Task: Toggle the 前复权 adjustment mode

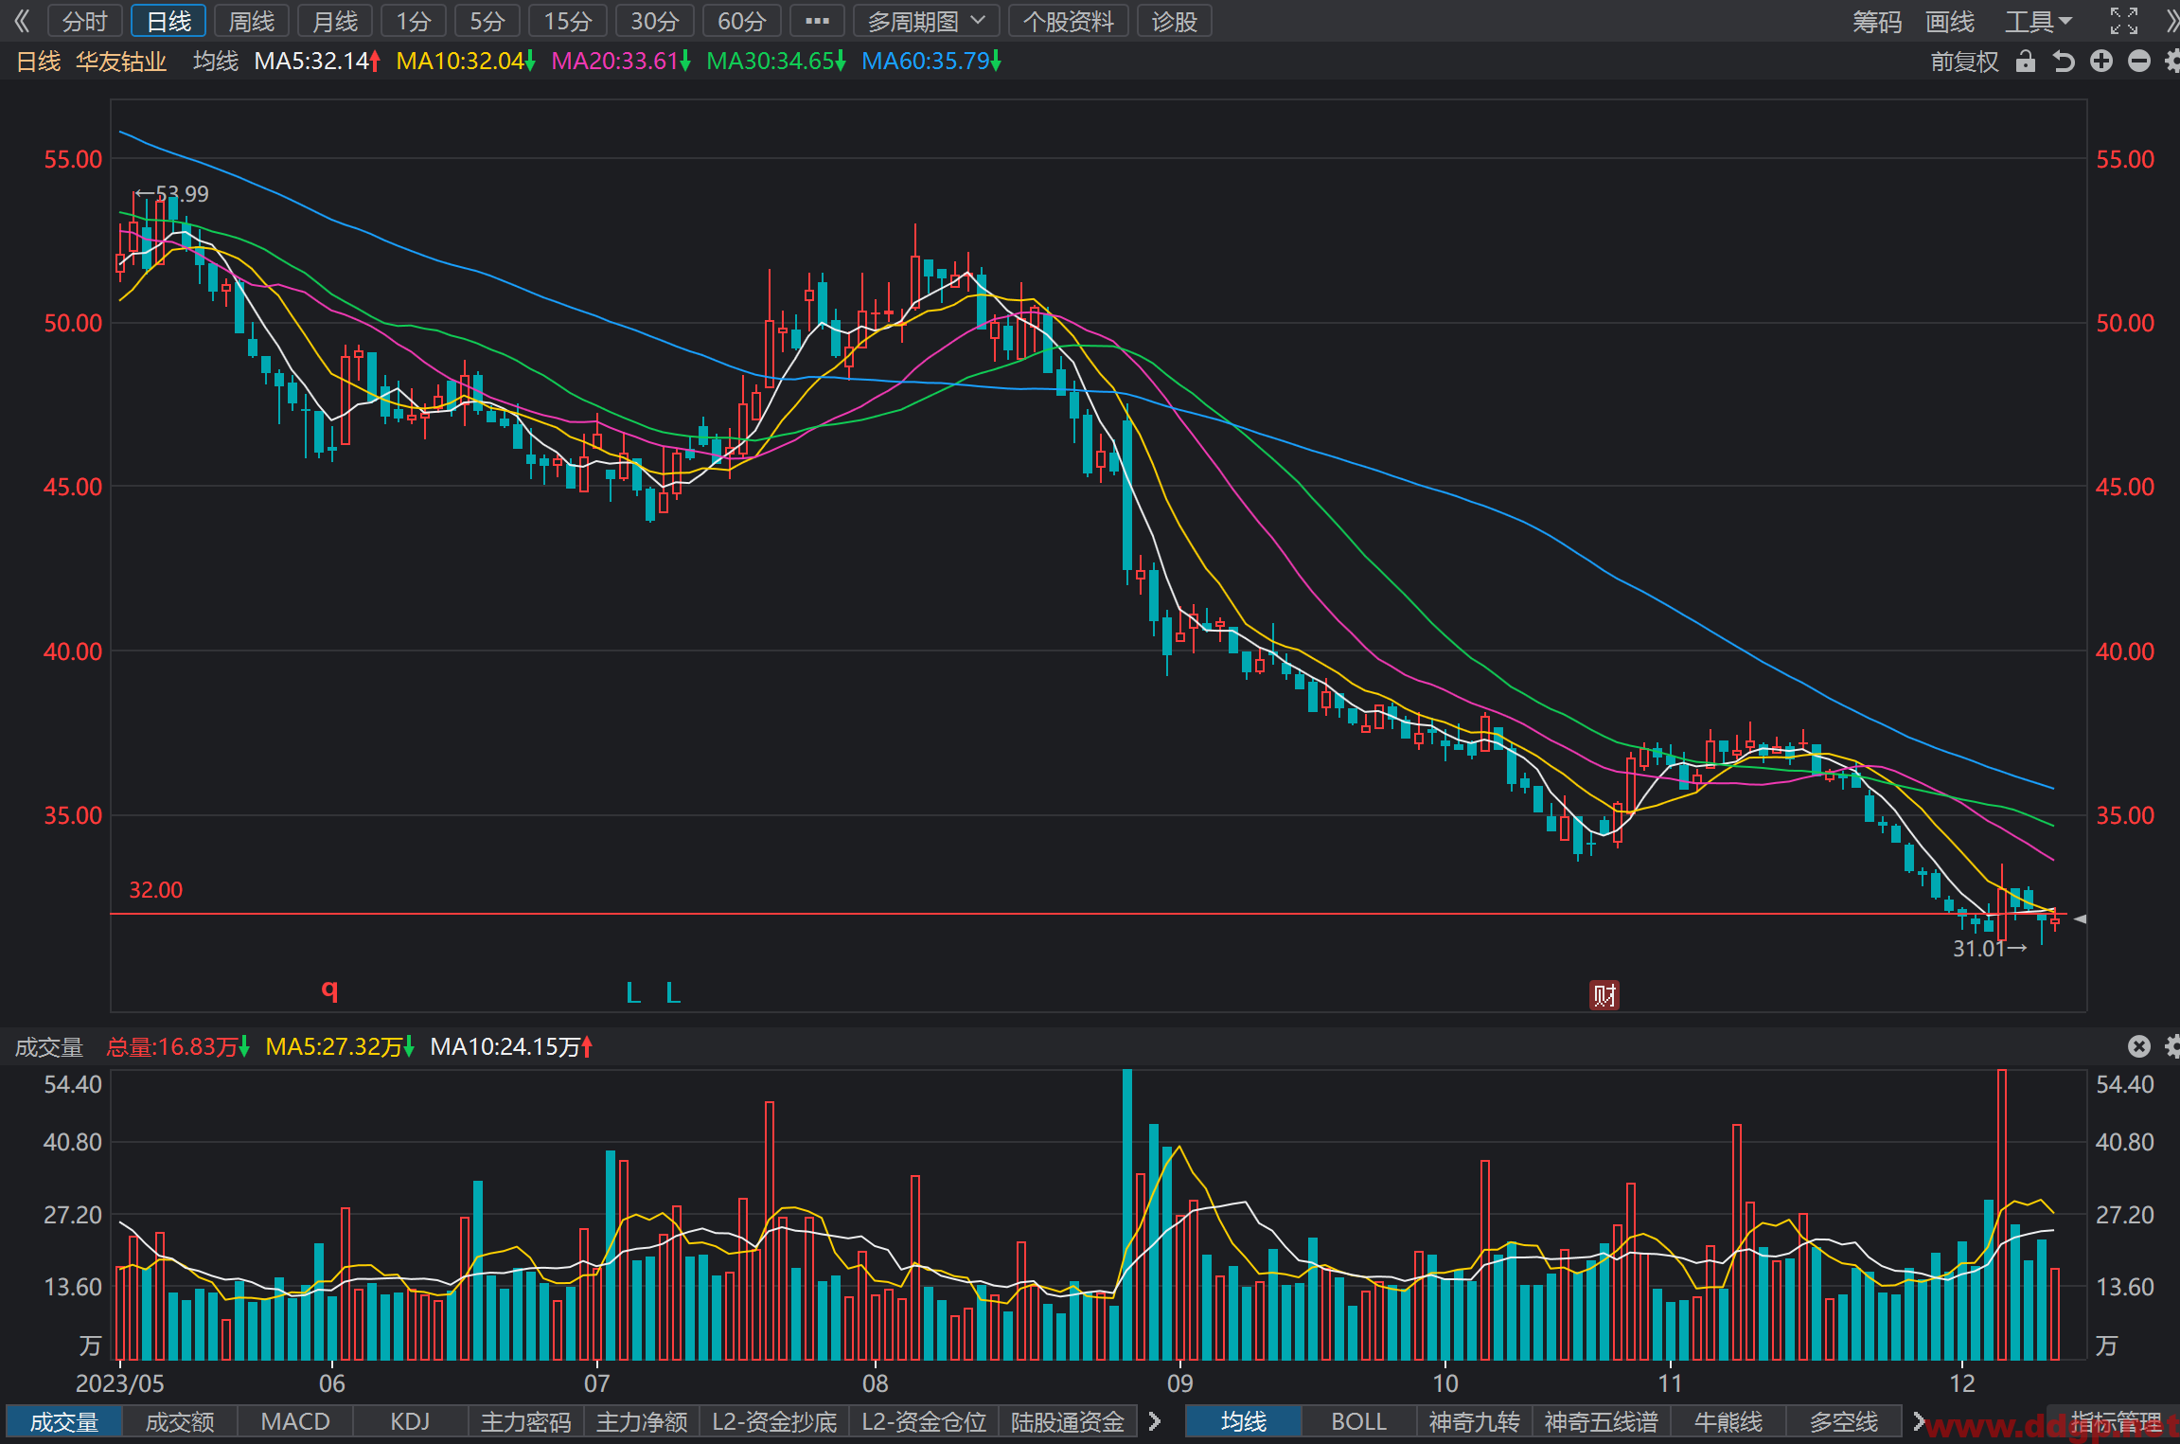Action: [1964, 62]
